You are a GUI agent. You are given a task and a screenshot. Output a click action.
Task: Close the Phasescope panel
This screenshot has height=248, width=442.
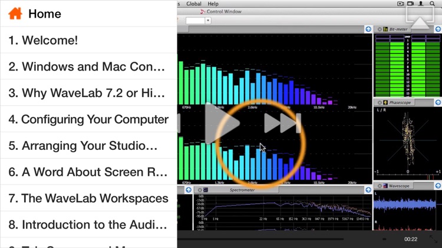[x=380, y=103]
